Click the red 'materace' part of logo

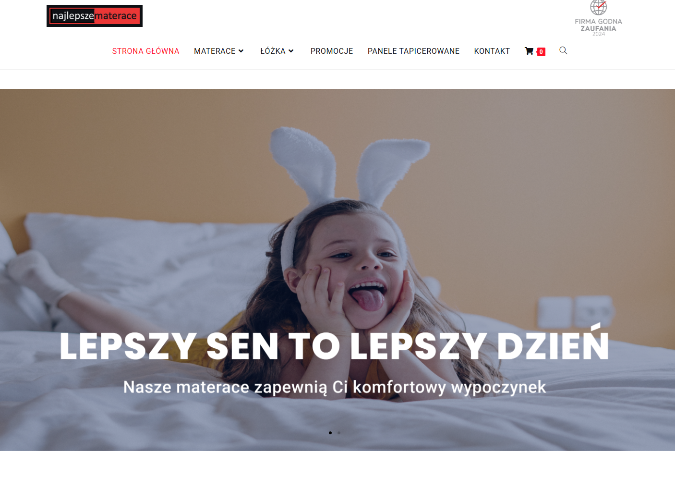pyautogui.click(x=116, y=16)
